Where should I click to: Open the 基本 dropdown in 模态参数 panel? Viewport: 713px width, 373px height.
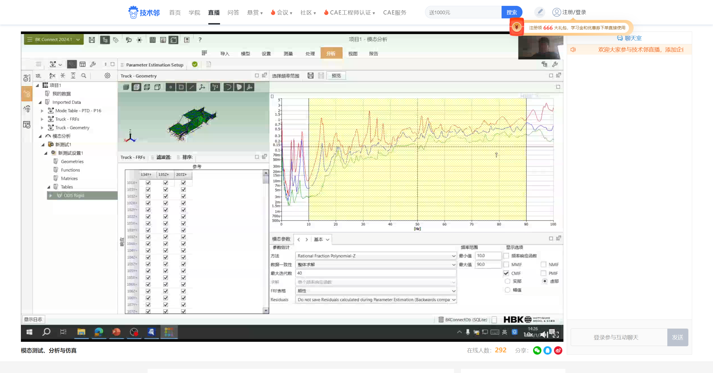pos(321,239)
